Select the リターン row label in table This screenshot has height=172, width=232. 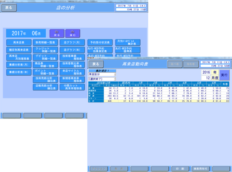(x=96, y=98)
